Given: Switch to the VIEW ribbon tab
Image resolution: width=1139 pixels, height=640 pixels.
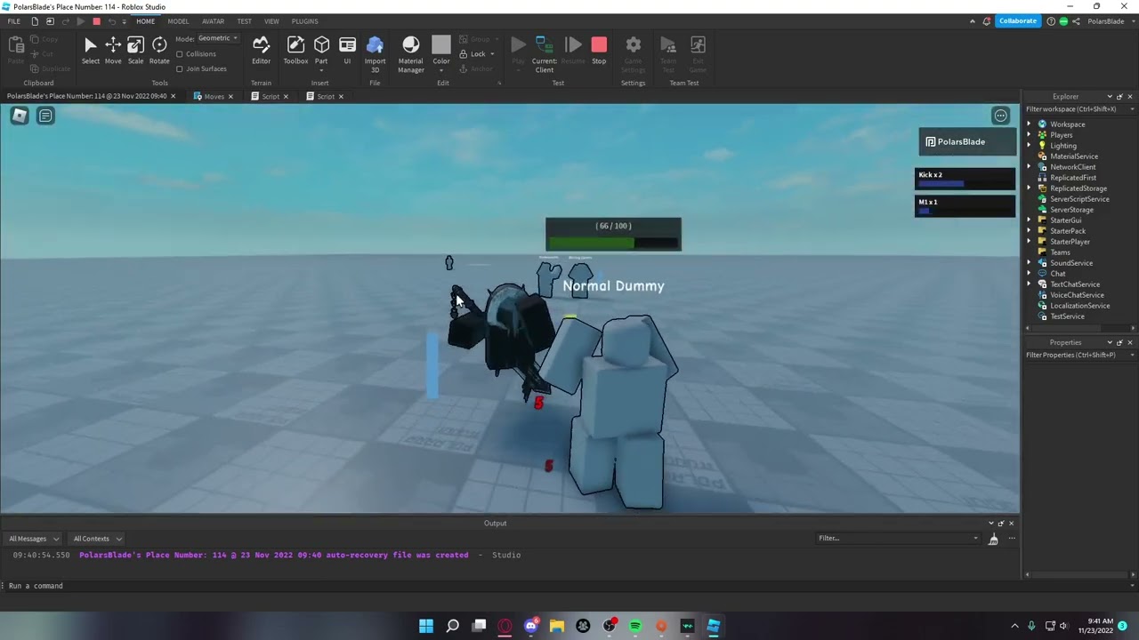Looking at the screenshot, I should point(271,21).
